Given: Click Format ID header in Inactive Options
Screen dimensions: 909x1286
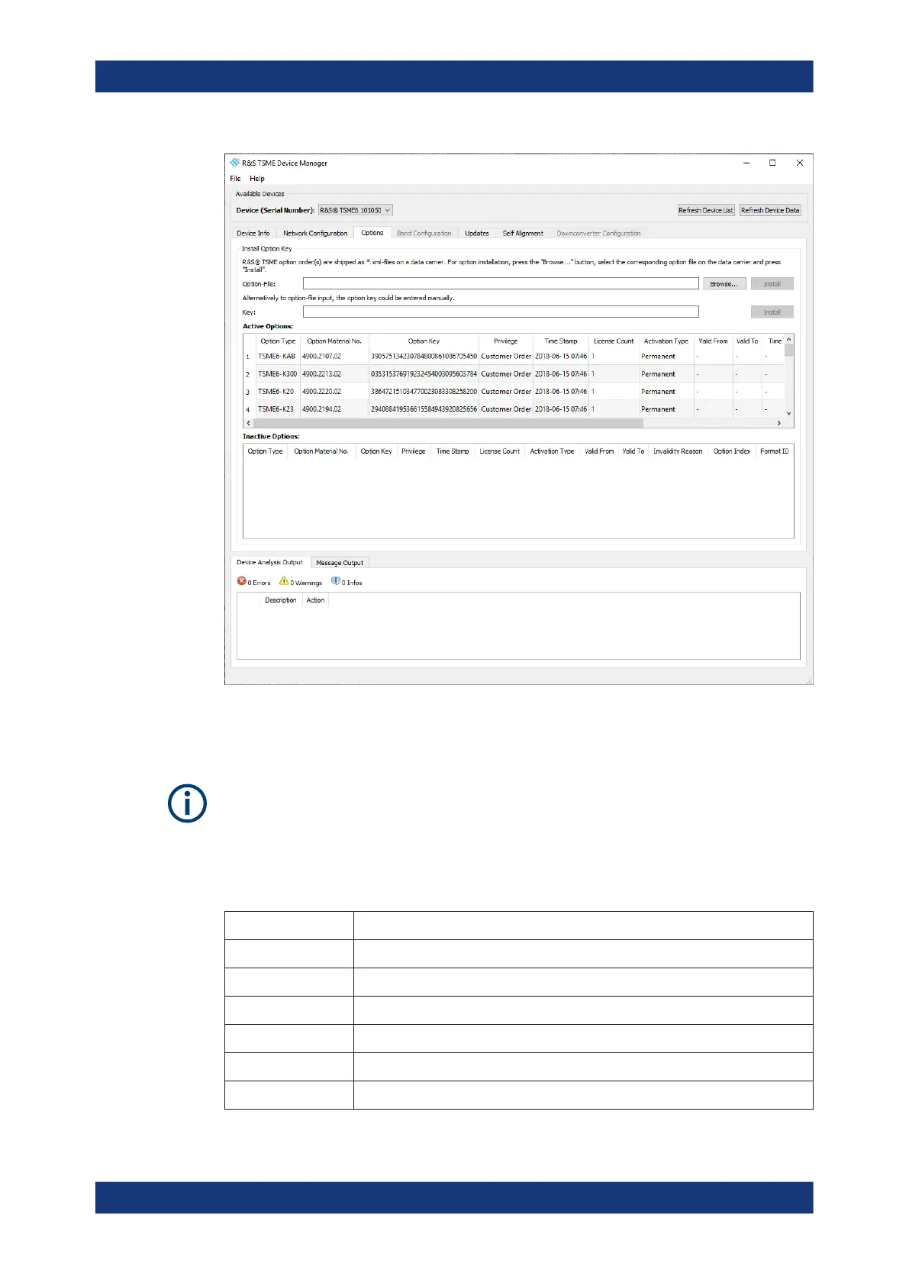Looking at the screenshot, I should (x=774, y=451).
